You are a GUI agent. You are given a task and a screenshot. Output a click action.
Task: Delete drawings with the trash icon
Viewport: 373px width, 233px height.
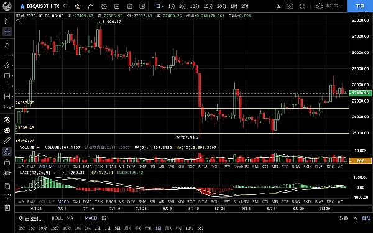(7, 208)
